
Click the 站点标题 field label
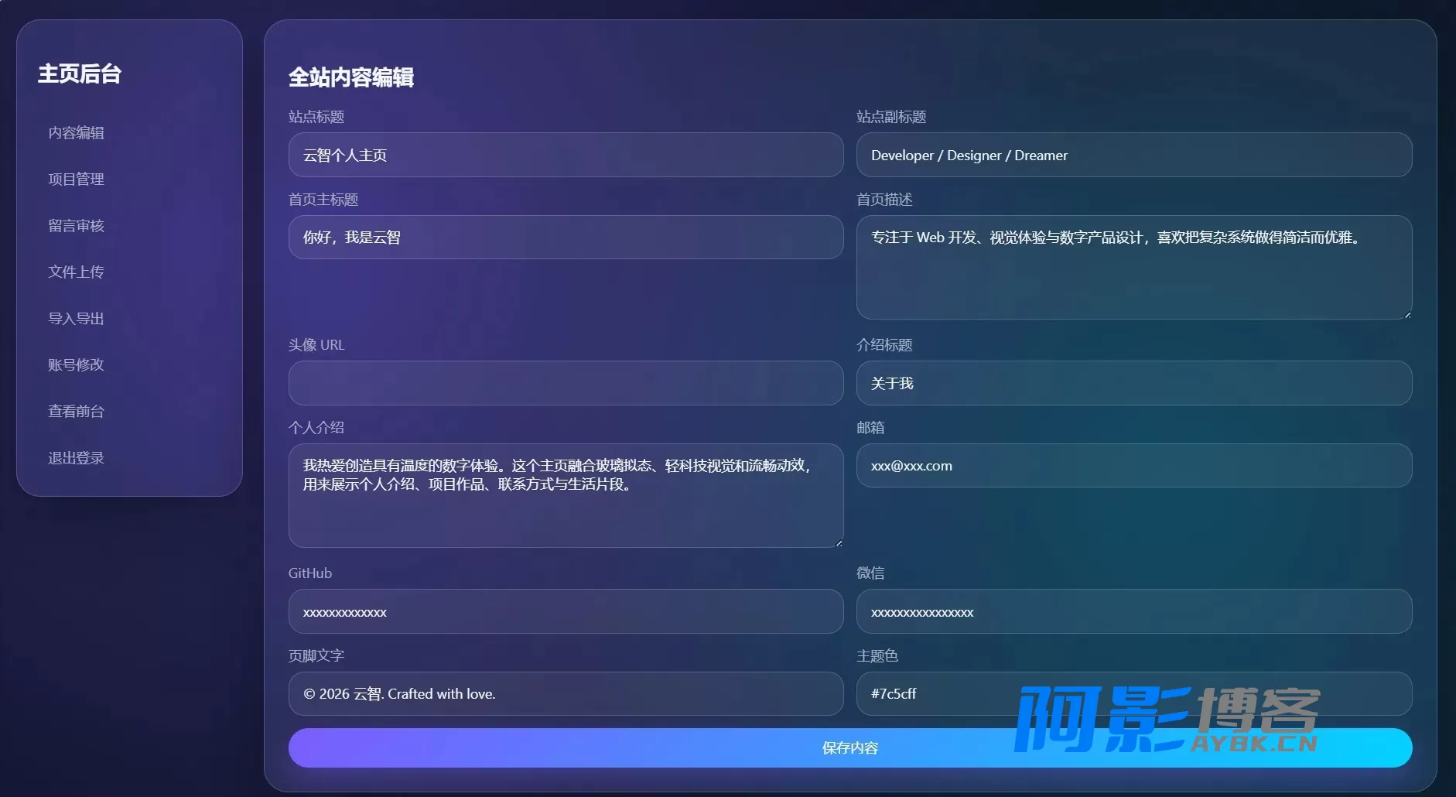pyautogui.click(x=316, y=117)
